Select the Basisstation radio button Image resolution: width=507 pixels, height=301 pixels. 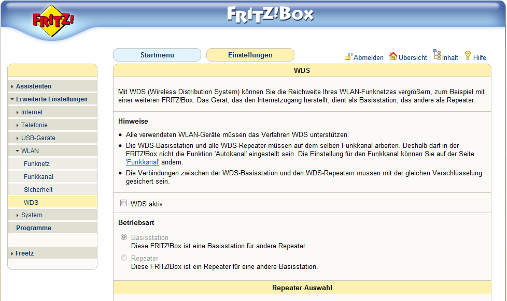pyautogui.click(x=124, y=237)
